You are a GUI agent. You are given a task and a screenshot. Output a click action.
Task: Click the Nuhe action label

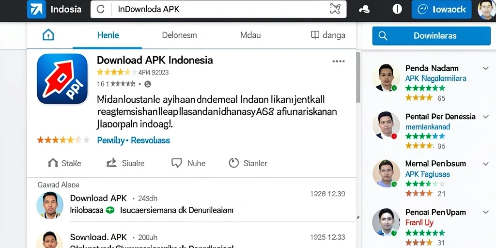click(x=196, y=163)
